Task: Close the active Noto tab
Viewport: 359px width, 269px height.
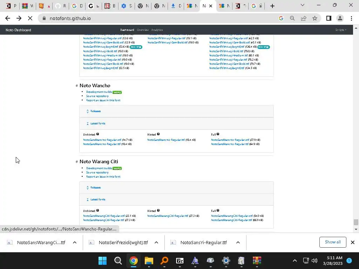Action: [211, 6]
